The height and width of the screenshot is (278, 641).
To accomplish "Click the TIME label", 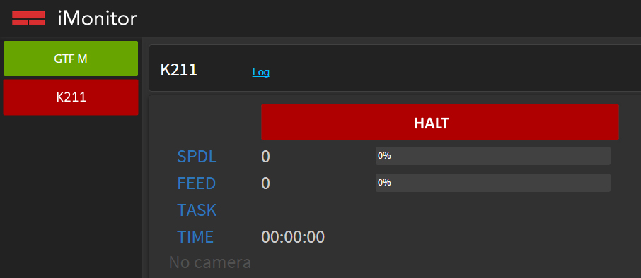I will pyautogui.click(x=195, y=237).
